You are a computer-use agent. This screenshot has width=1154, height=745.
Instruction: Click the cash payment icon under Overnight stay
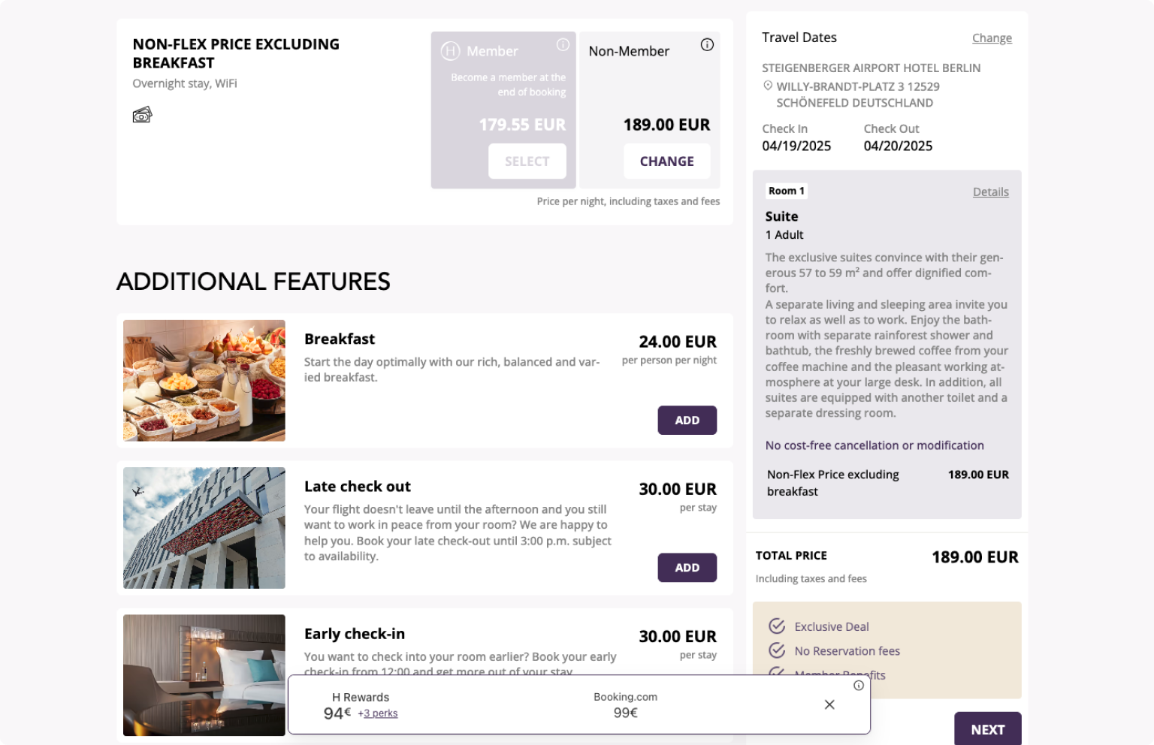point(142,115)
